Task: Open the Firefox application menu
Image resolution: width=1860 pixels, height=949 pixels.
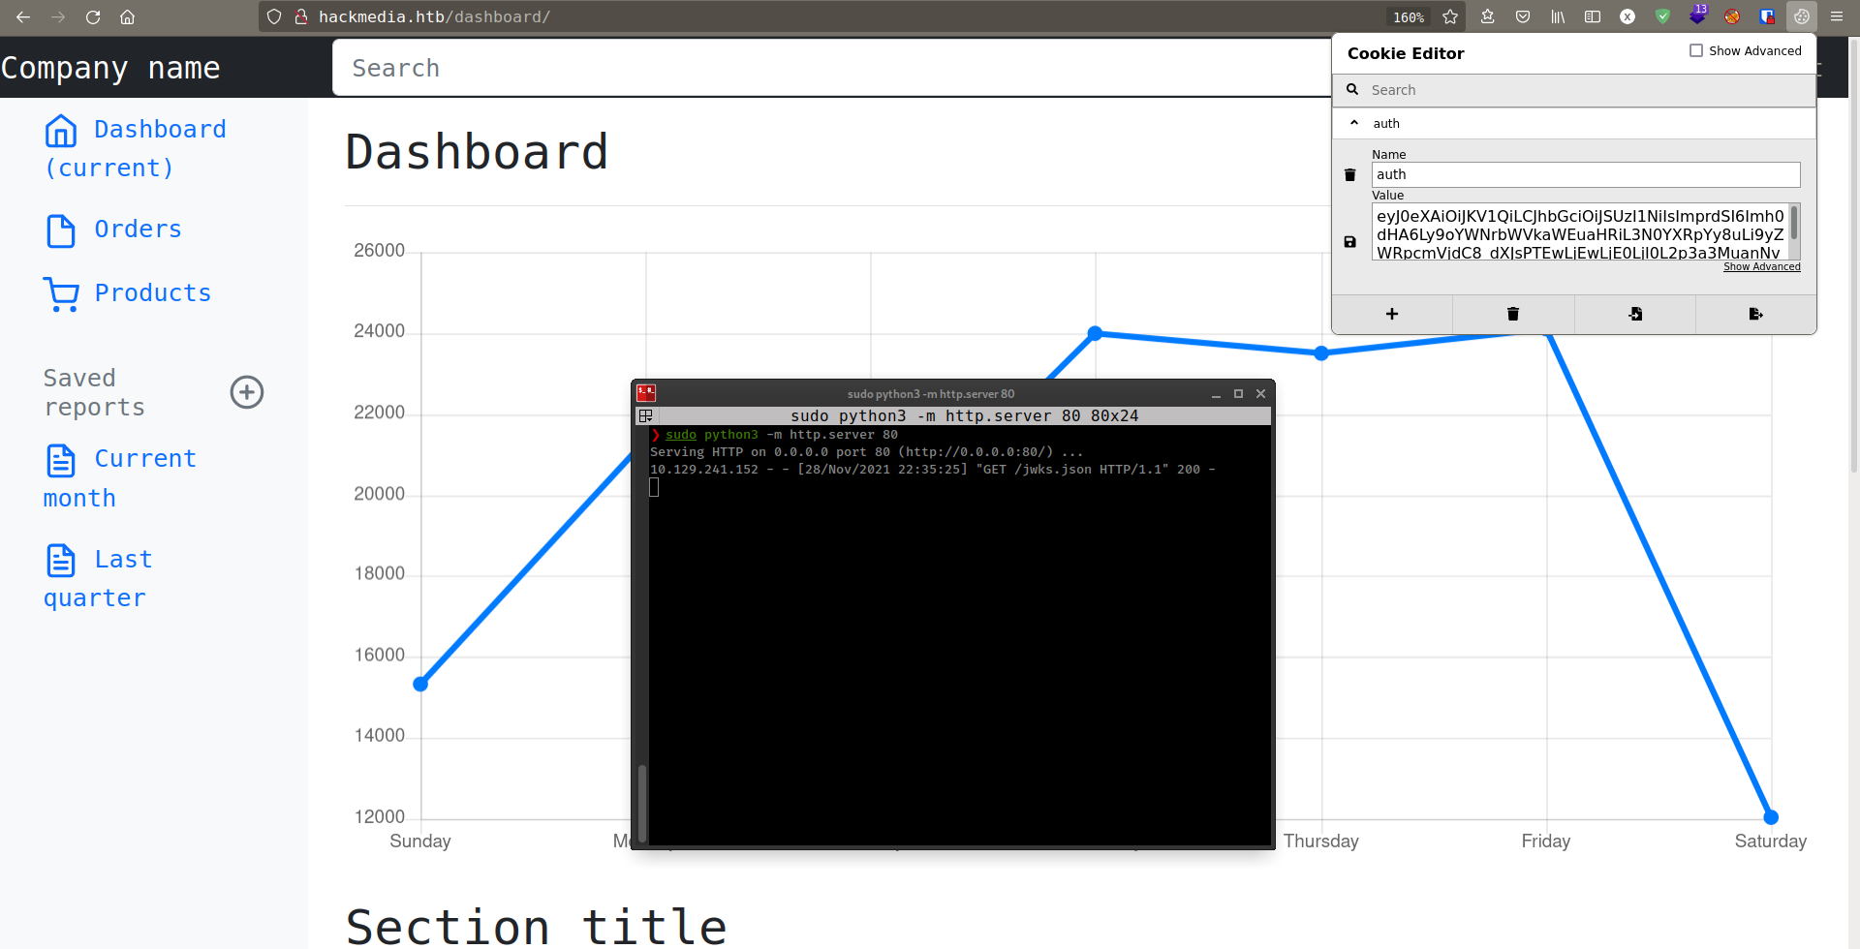Action: 1836,16
